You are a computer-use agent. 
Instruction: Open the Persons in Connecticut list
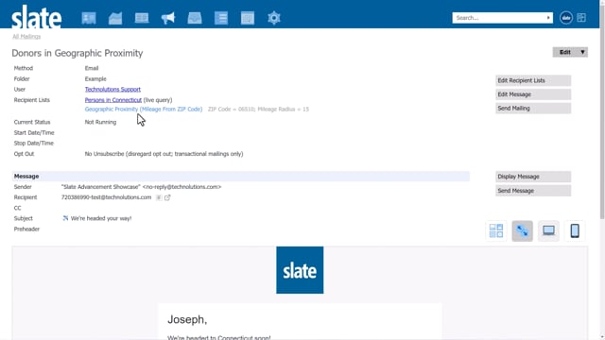point(113,100)
